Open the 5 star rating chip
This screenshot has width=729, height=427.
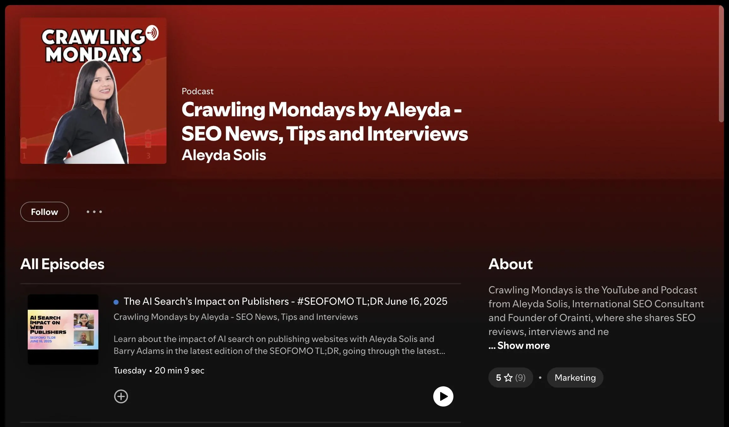point(511,378)
